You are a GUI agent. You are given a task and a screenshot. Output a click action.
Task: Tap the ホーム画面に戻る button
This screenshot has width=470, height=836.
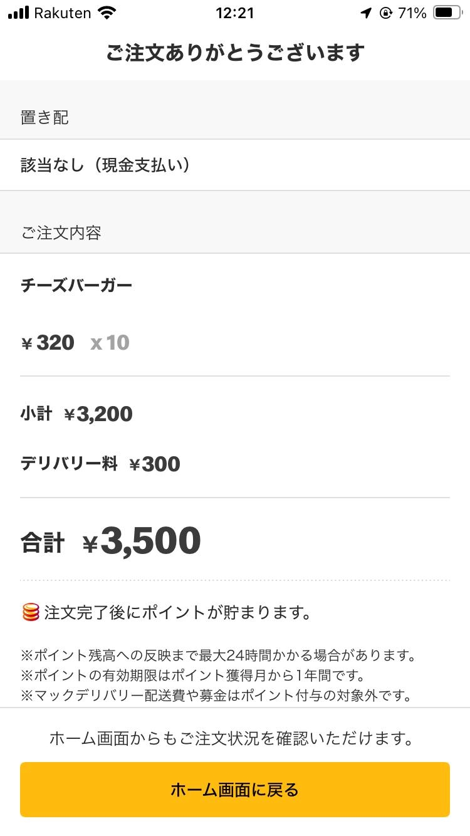[x=235, y=790]
